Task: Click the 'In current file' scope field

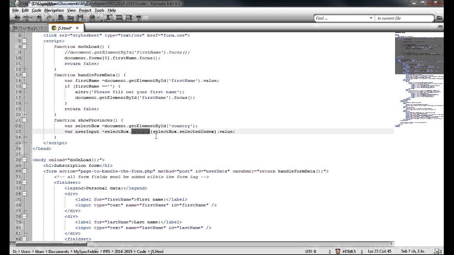Action: pyautogui.click(x=404, y=18)
